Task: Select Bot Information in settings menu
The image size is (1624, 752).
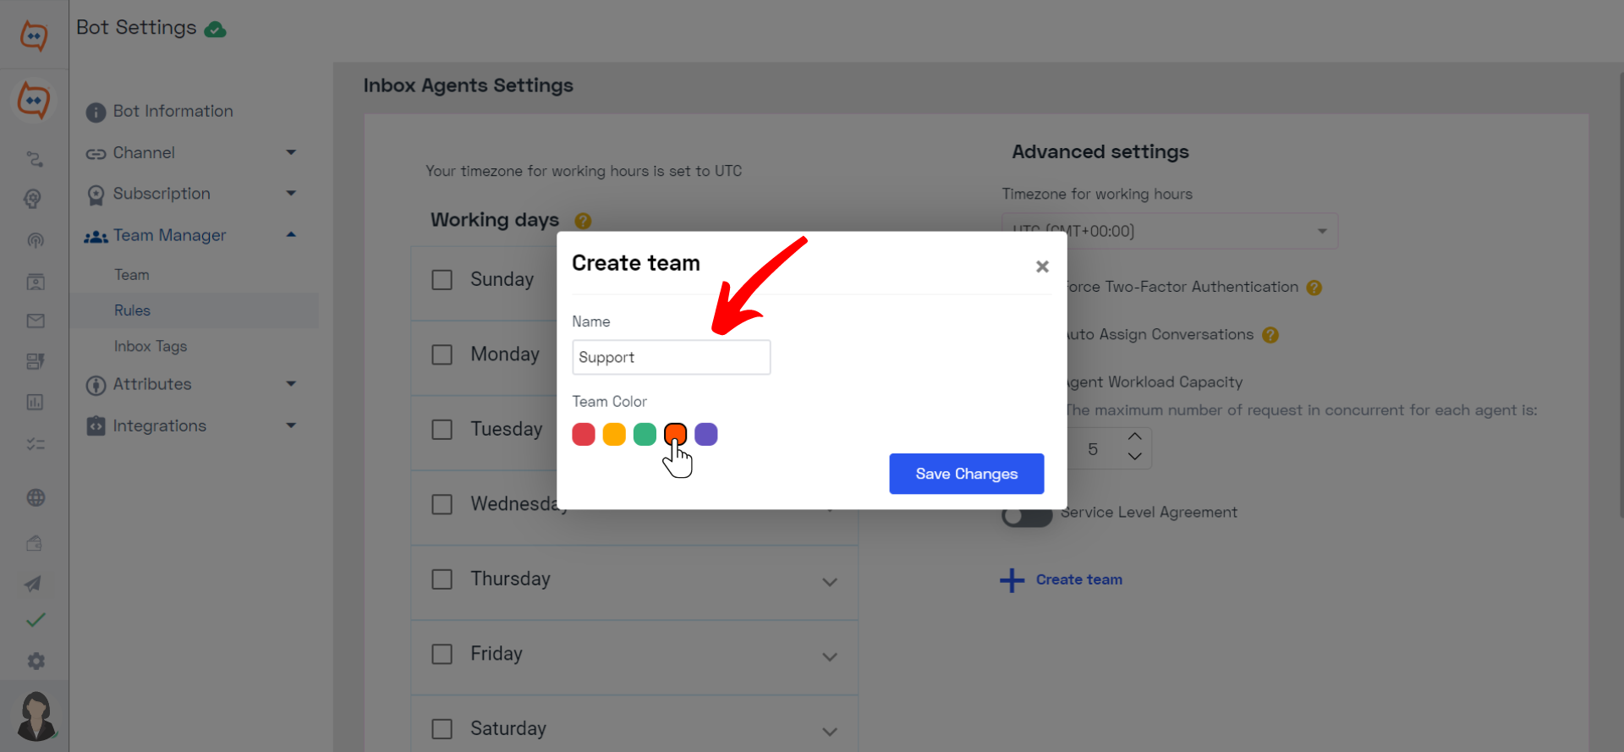Action: coord(173,112)
